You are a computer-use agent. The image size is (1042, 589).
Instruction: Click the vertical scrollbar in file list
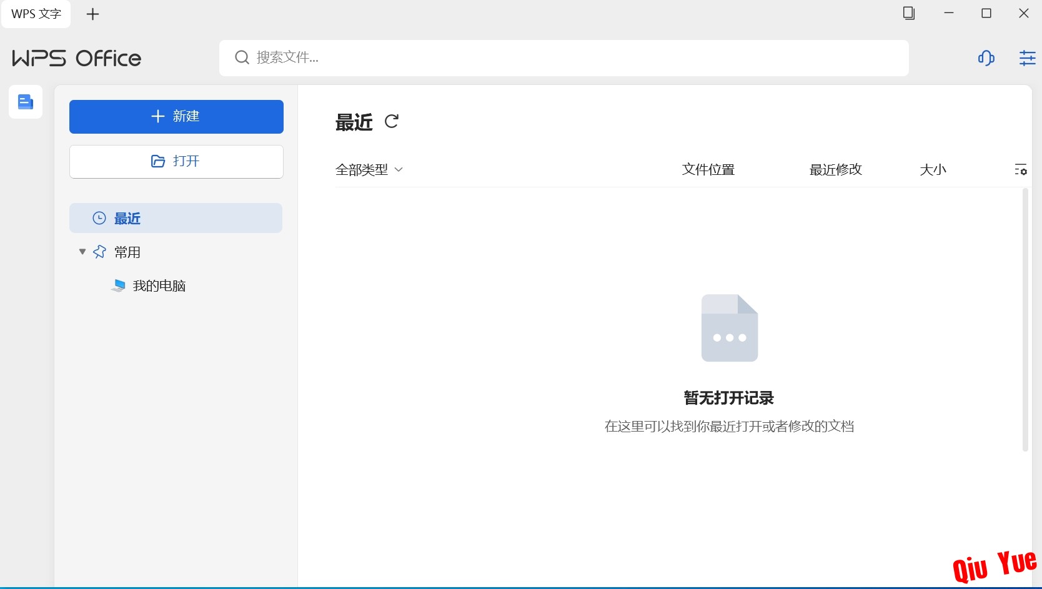click(1025, 319)
